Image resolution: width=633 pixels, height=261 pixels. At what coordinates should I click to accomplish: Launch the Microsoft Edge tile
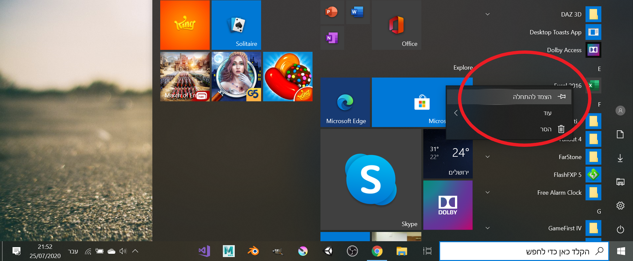click(x=345, y=102)
